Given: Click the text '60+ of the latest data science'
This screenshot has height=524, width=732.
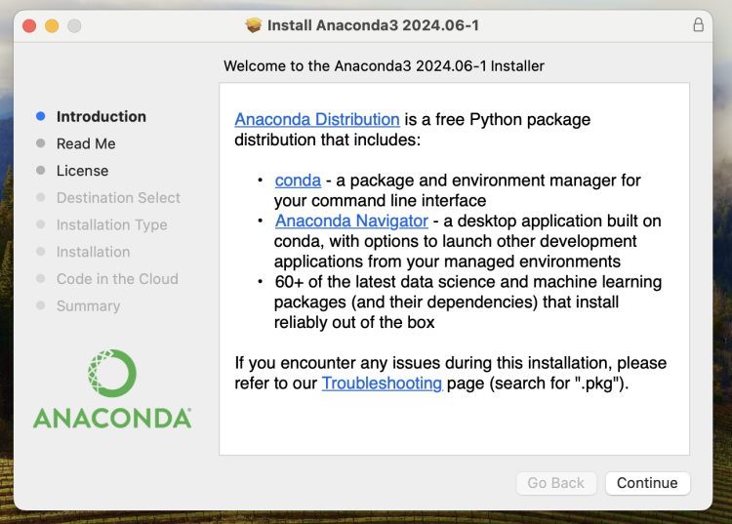Looking at the screenshot, I should (386, 282).
